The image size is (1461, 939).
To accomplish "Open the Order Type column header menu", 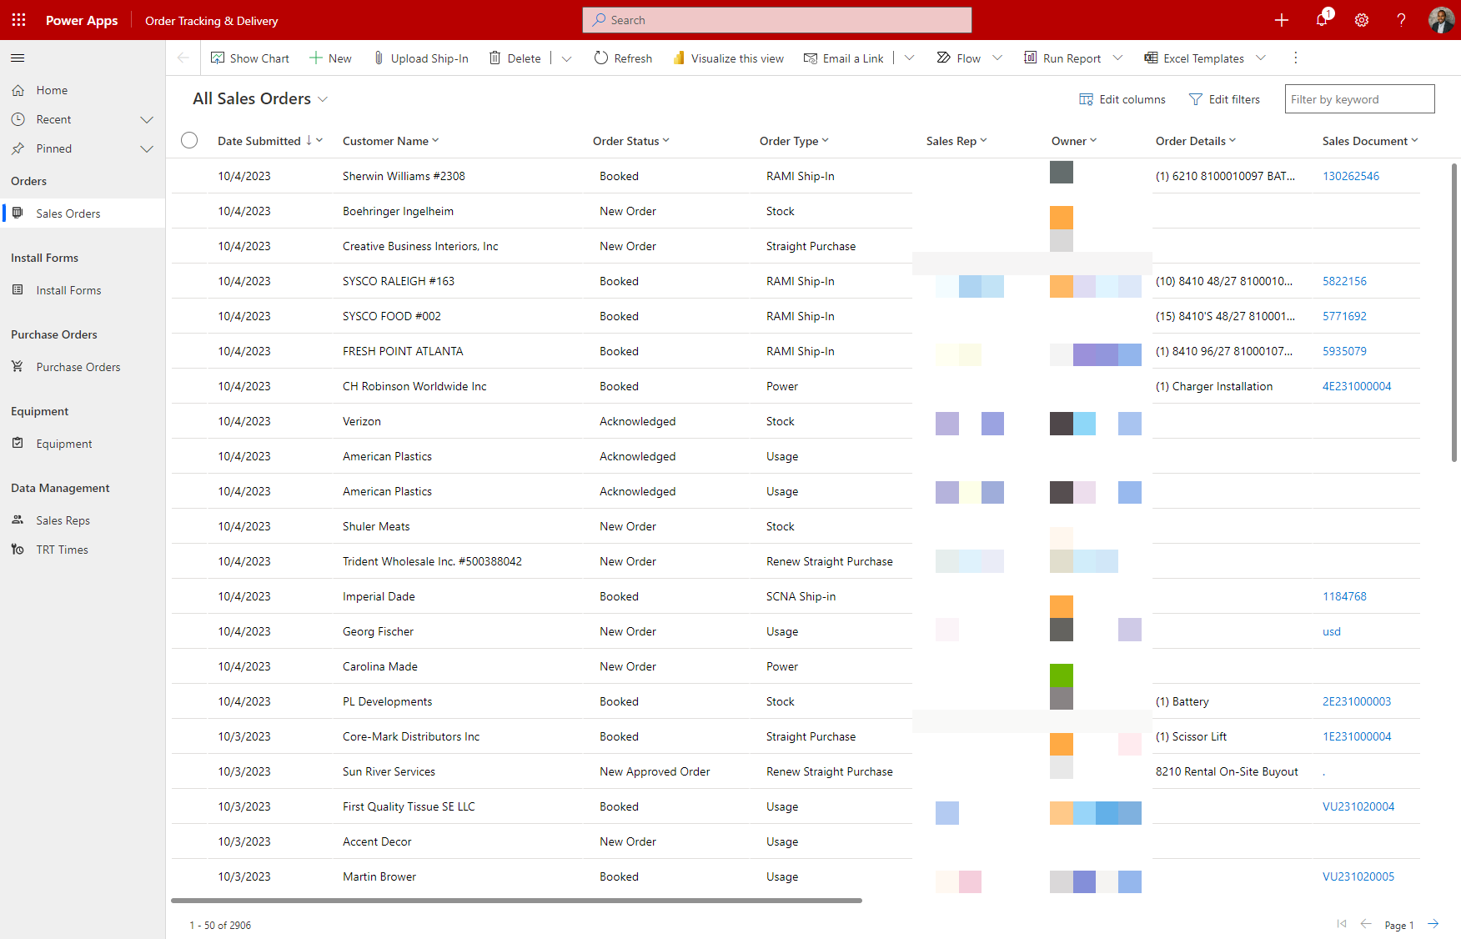I will point(794,141).
